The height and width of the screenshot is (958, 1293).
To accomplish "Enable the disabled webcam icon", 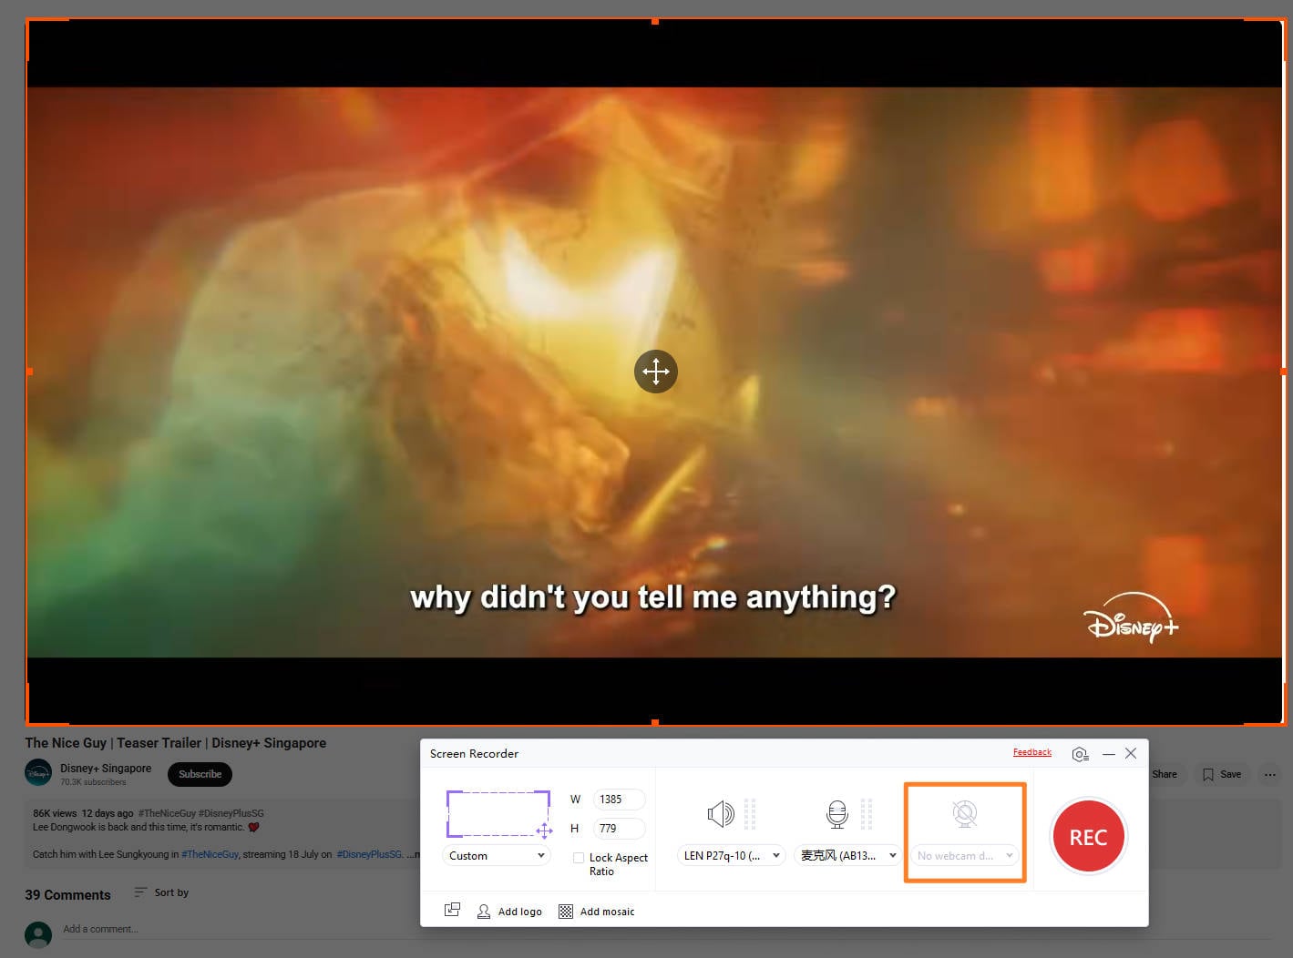I will pyautogui.click(x=964, y=813).
